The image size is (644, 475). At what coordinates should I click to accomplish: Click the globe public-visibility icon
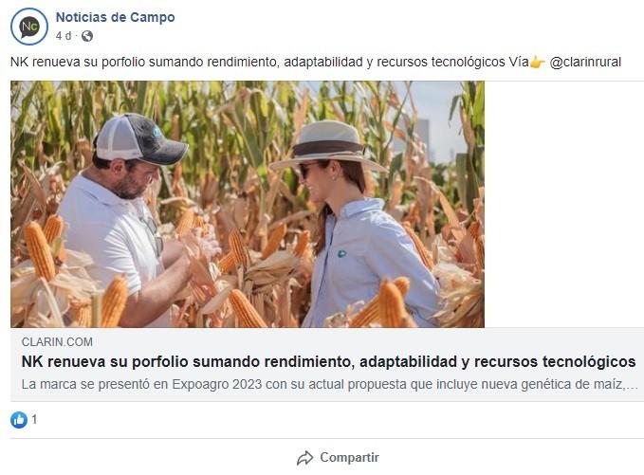pos(87,36)
